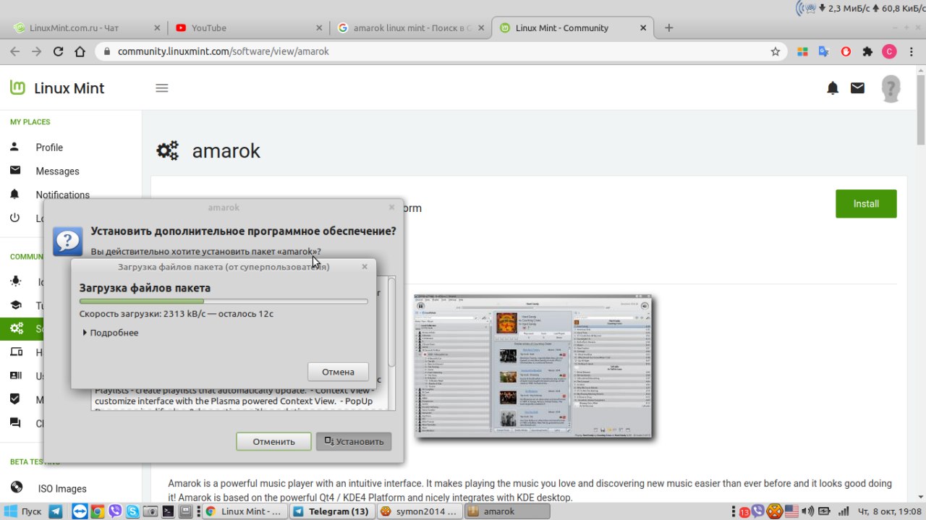The width and height of the screenshot is (926, 520).
Task: Click the green Install button
Action: click(866, 204)
